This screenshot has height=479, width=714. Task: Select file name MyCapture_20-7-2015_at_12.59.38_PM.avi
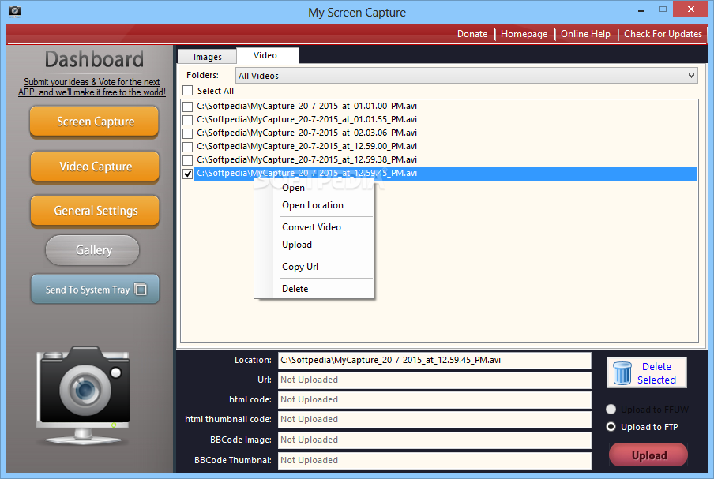[x=307, y=159]
